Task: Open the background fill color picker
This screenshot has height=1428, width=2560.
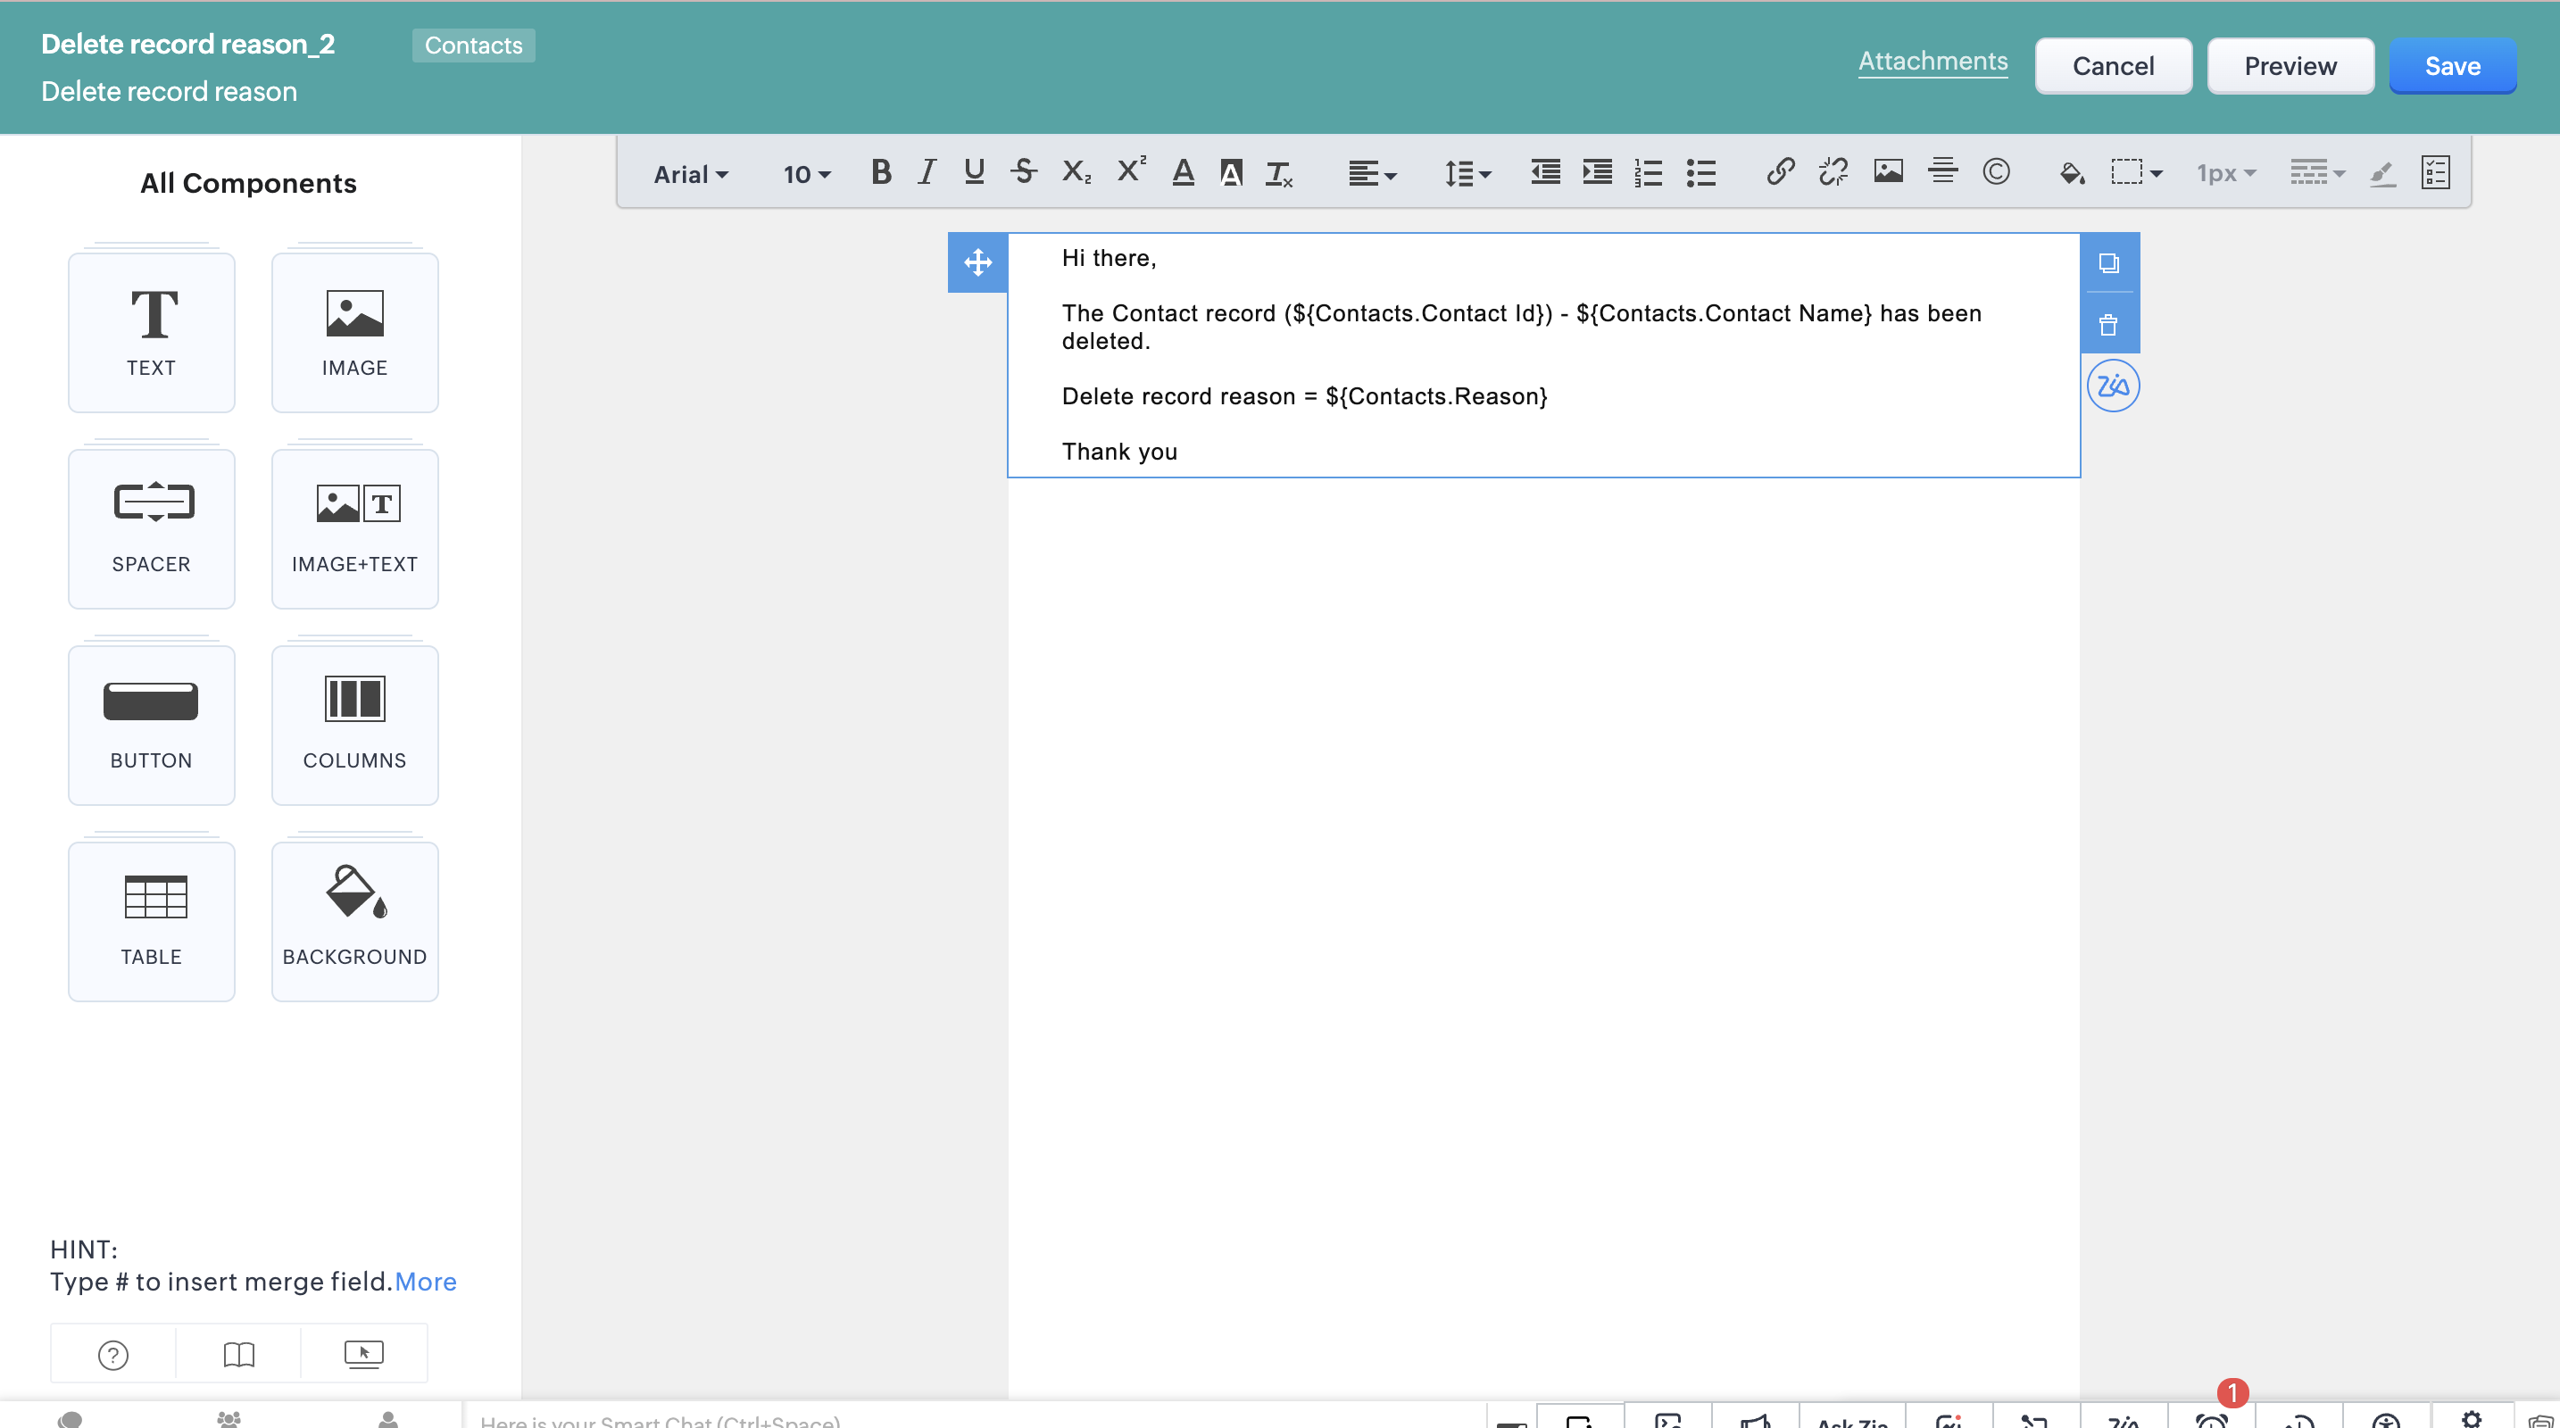Action: [2071, 173]
